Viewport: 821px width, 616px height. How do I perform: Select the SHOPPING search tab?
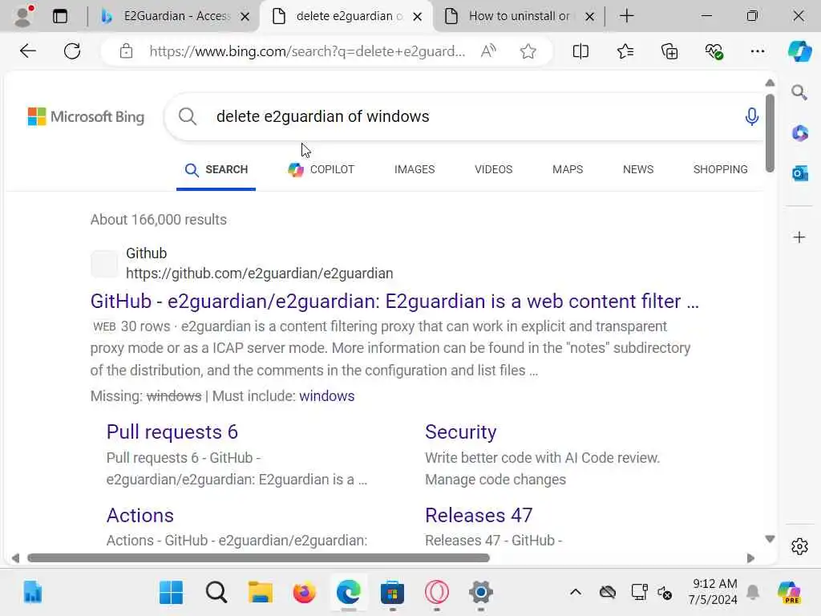[720, 169]
